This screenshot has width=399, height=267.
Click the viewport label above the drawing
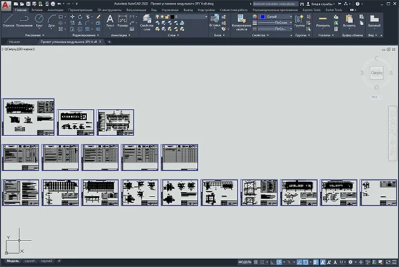19,49
